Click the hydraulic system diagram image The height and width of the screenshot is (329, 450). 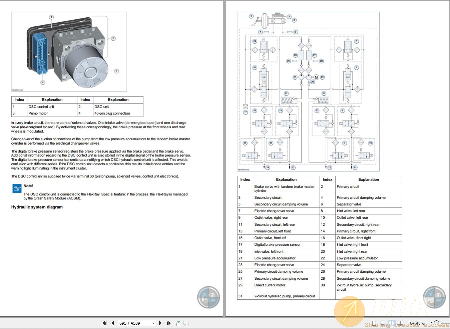point(308,92)
